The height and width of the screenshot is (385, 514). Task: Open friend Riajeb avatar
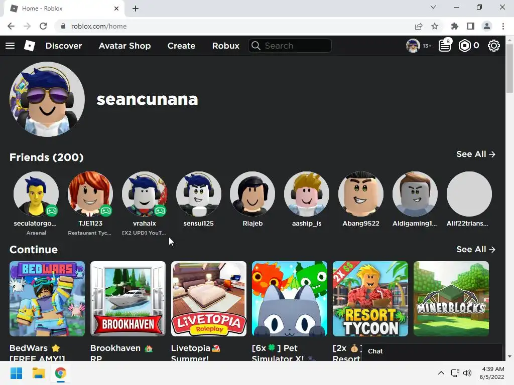[x=253, y=194]
